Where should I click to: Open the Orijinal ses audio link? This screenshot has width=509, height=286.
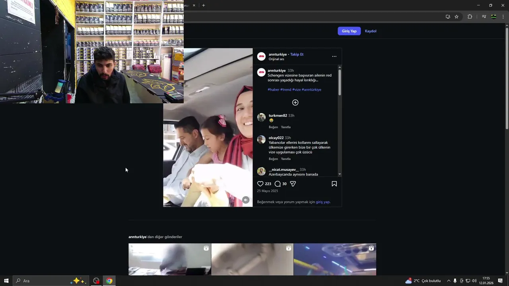276,59
